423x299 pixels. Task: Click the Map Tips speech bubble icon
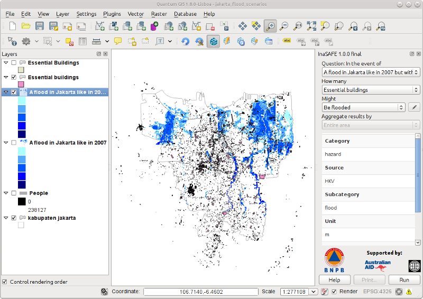coord(118,41)
